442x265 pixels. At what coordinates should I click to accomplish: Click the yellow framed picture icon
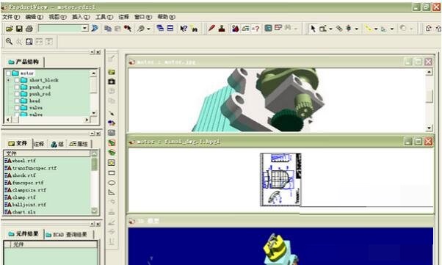112,163
